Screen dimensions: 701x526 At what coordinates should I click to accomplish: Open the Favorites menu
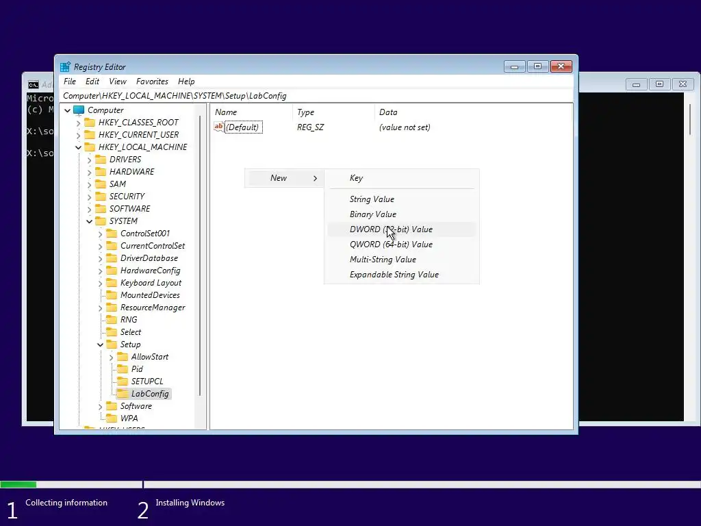pos(152,82)
